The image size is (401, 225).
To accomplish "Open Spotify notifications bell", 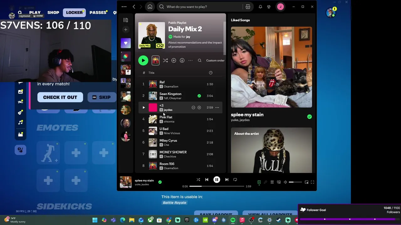I will 260,7.
